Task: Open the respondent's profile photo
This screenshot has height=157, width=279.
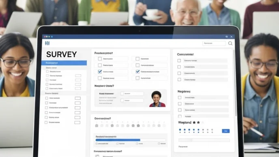Action: tap(157, 99)
